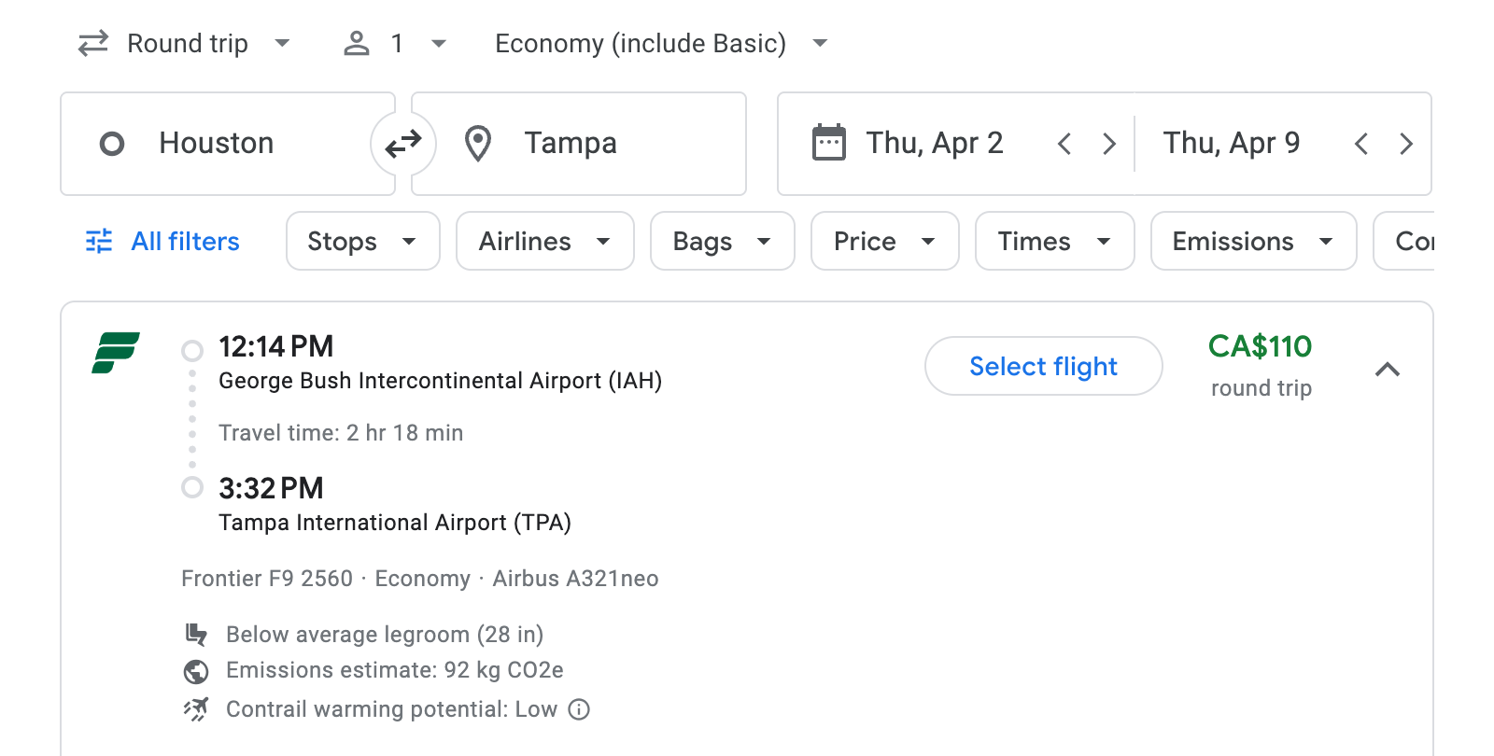Click the swap origin and destination icon
This screenshot has height=756, width=1494.
point(402,144)
